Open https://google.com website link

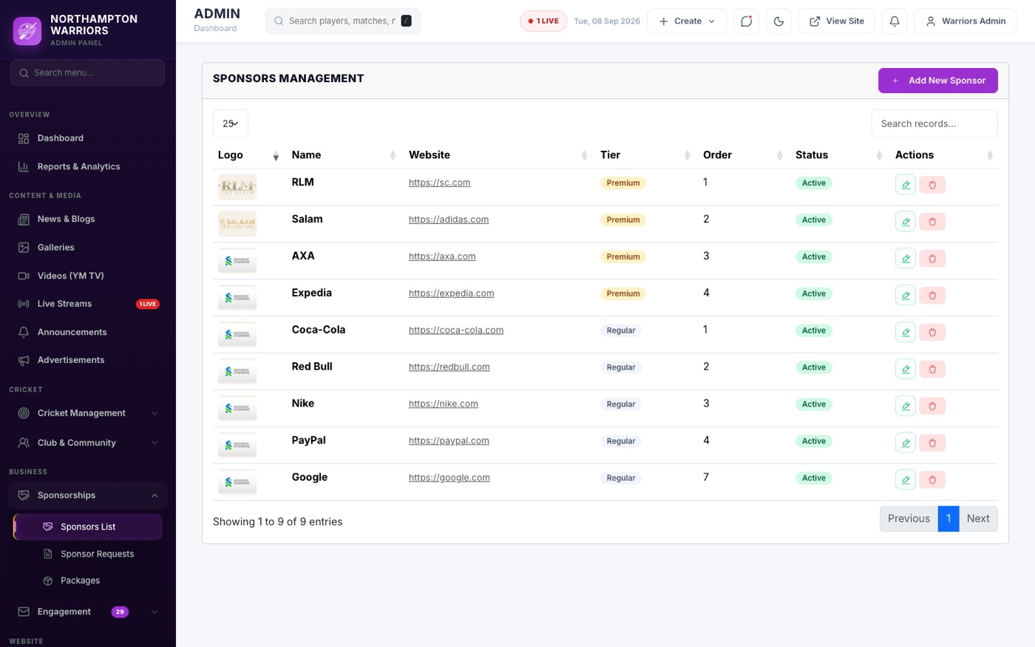pyautogui.click(x=449, y=478)
